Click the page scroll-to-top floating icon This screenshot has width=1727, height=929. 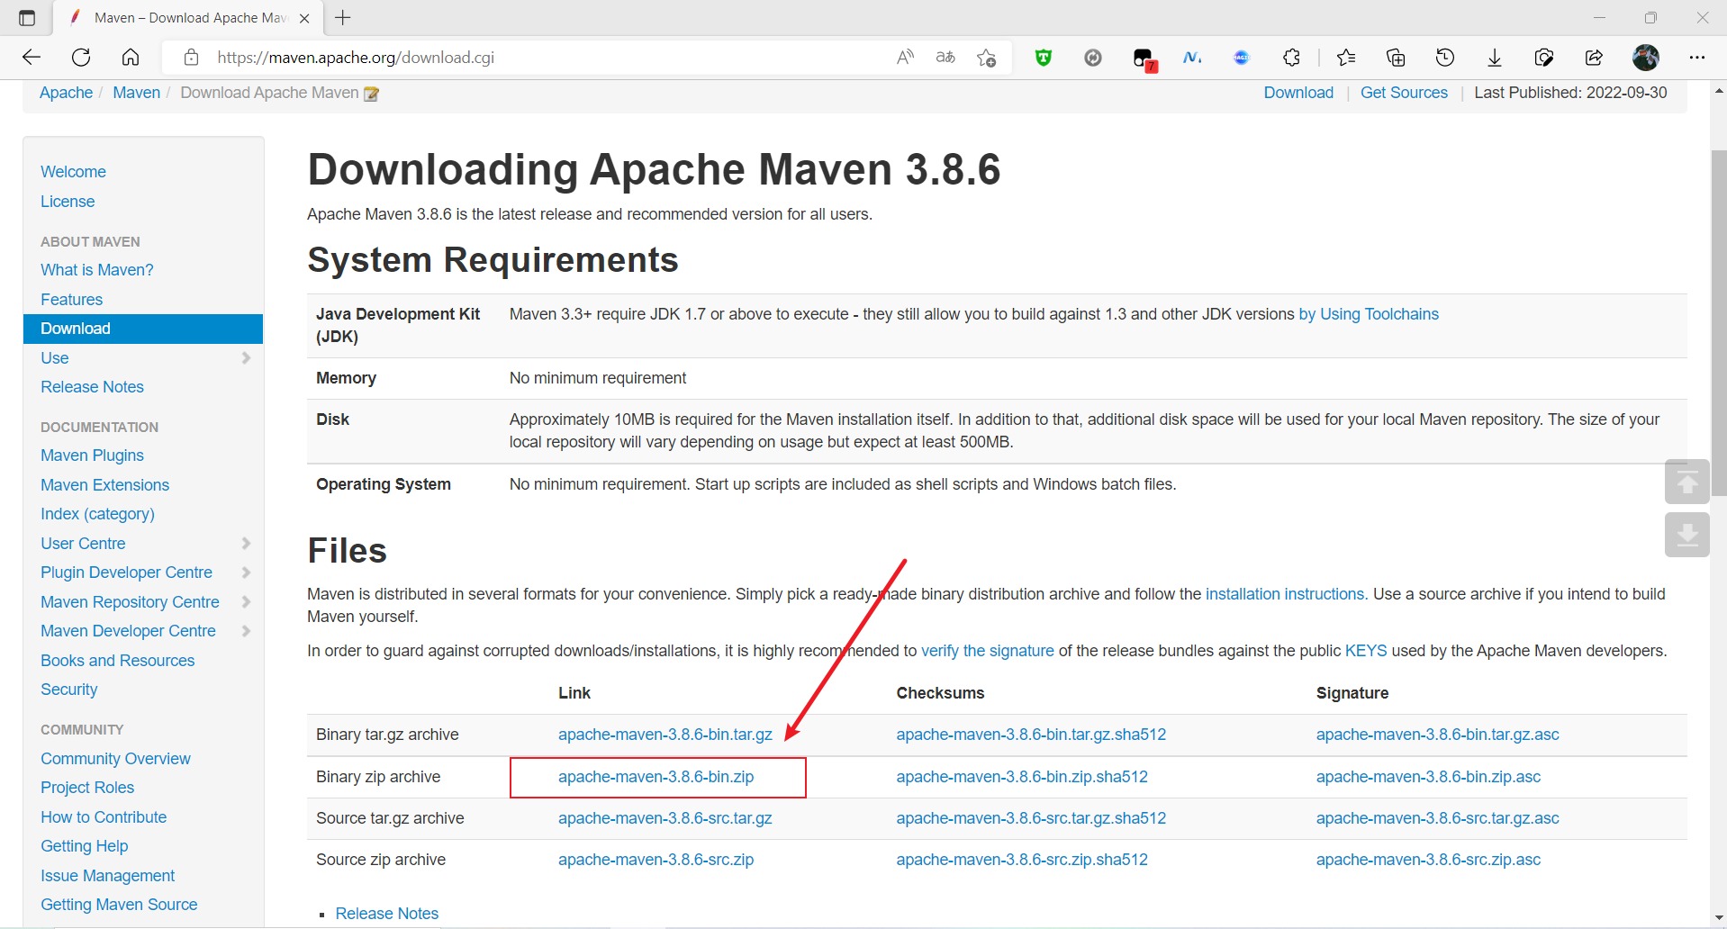coord(1687,482)
